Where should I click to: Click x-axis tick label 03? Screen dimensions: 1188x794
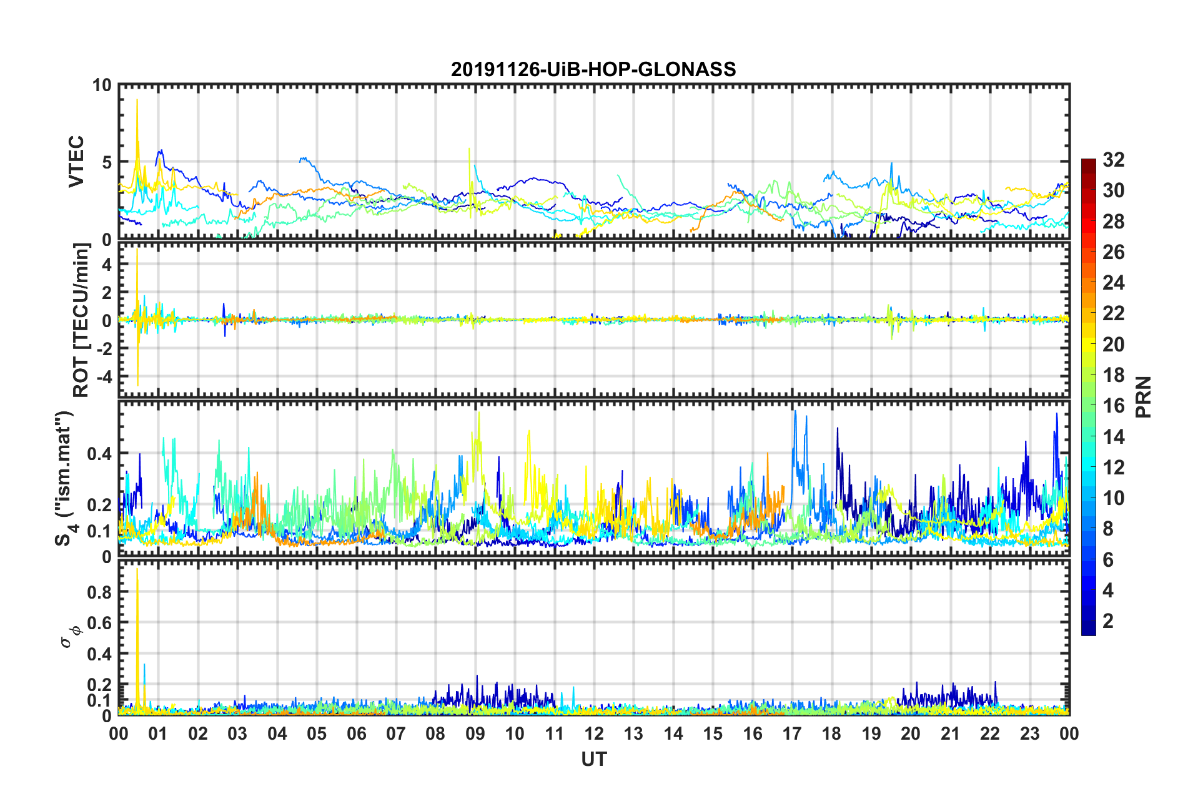coord(237,733)
